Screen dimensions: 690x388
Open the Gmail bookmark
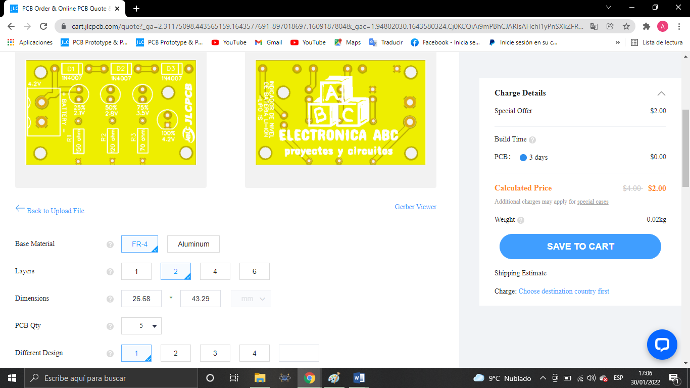pyautogui.click(x=269, y=42)
